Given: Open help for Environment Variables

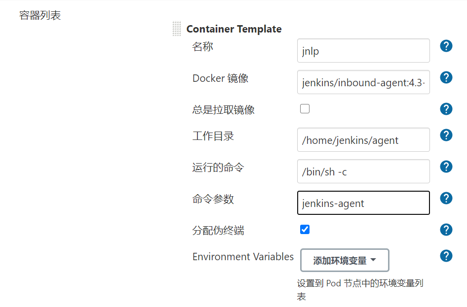Looking at the screenshot, I should point(446,256).
